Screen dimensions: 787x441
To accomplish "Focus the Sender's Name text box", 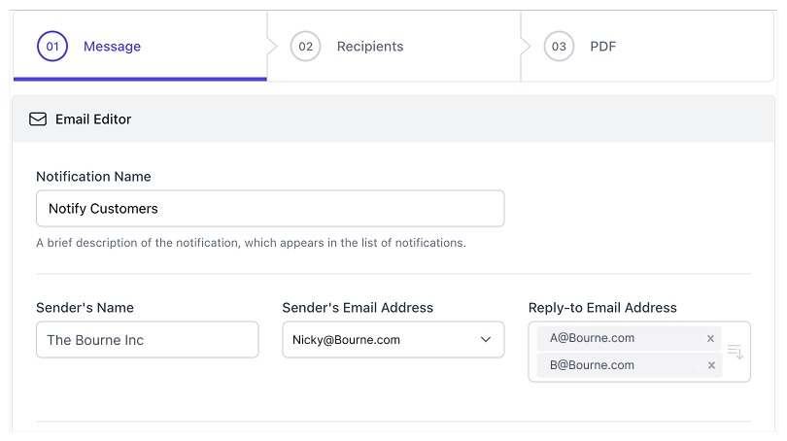I will click(148, 340).
